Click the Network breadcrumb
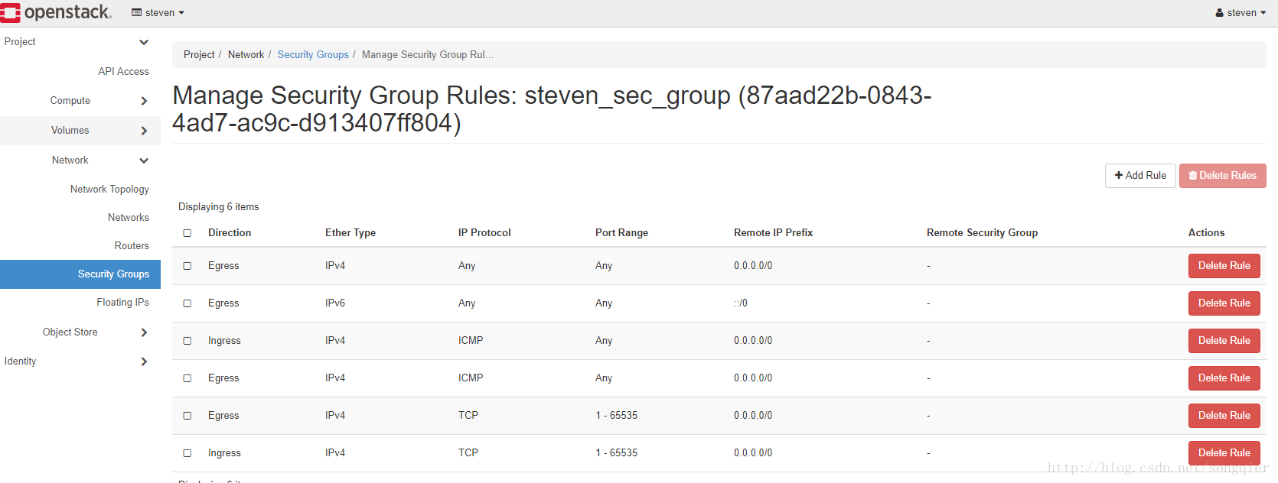Viewport: 1278px width, 483px height. click(x=246, y=55)
